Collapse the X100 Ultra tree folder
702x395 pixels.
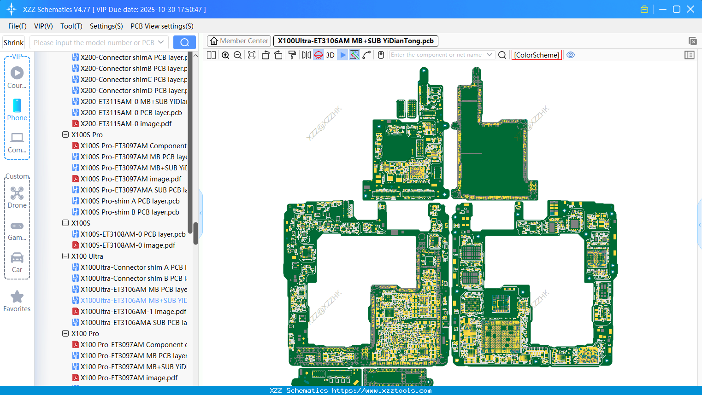coord(65,256)
